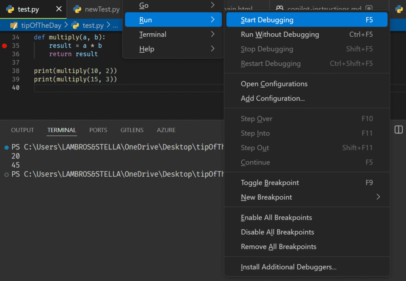Click the empty line 40 in editor
406x281 pixels.
tap(119, 88)
